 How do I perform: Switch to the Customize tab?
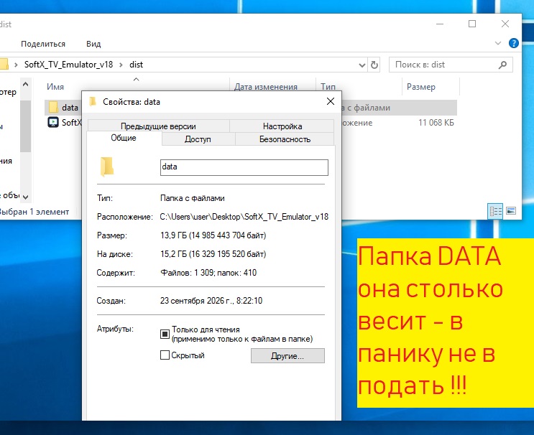(x=282, y=126)
